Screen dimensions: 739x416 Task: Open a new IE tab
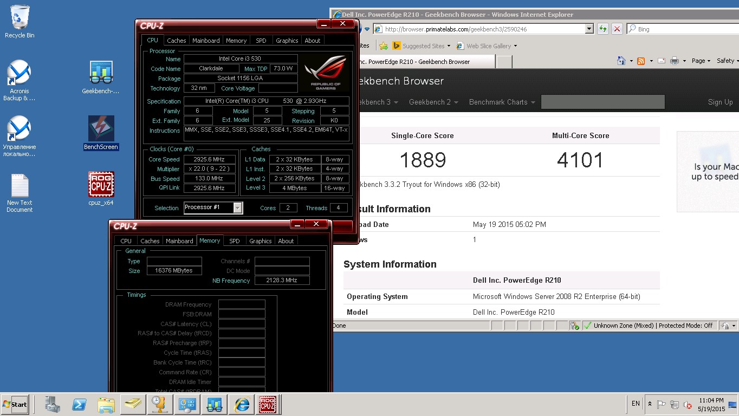click(504, 62)
